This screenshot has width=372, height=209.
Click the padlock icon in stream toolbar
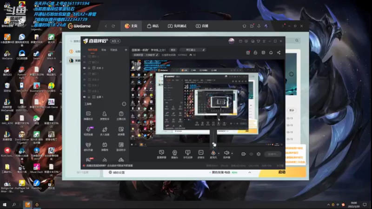click(255, 52)
